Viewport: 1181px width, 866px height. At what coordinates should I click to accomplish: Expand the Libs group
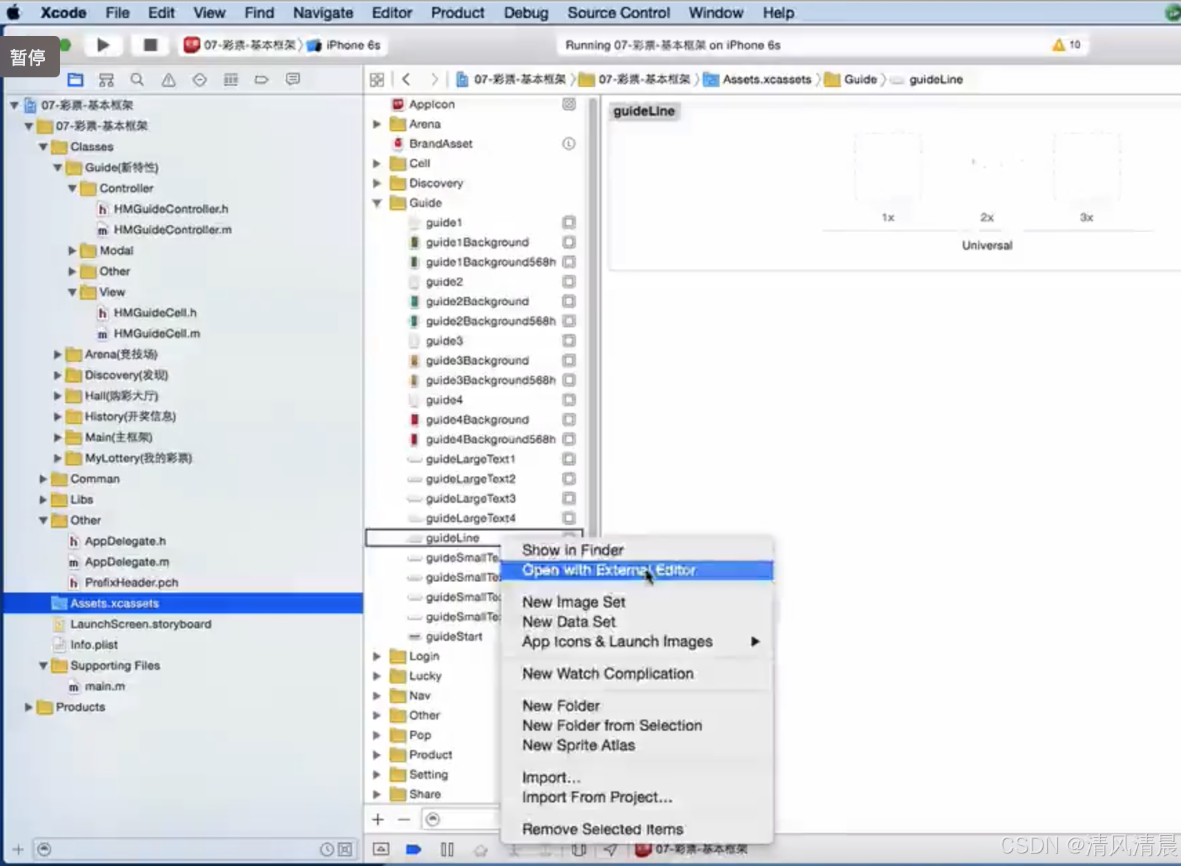[x=43, y=499]
